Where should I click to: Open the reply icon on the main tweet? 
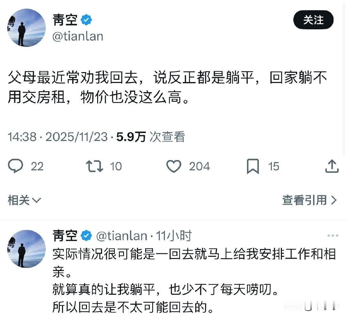(16, 166)
